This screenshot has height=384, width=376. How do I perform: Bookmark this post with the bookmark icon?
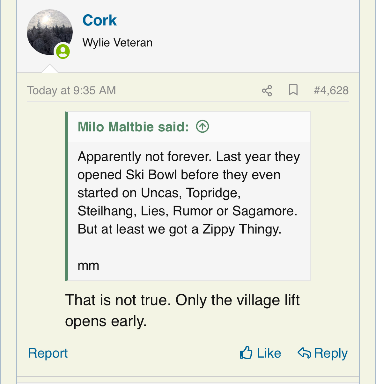click(293, 90)
